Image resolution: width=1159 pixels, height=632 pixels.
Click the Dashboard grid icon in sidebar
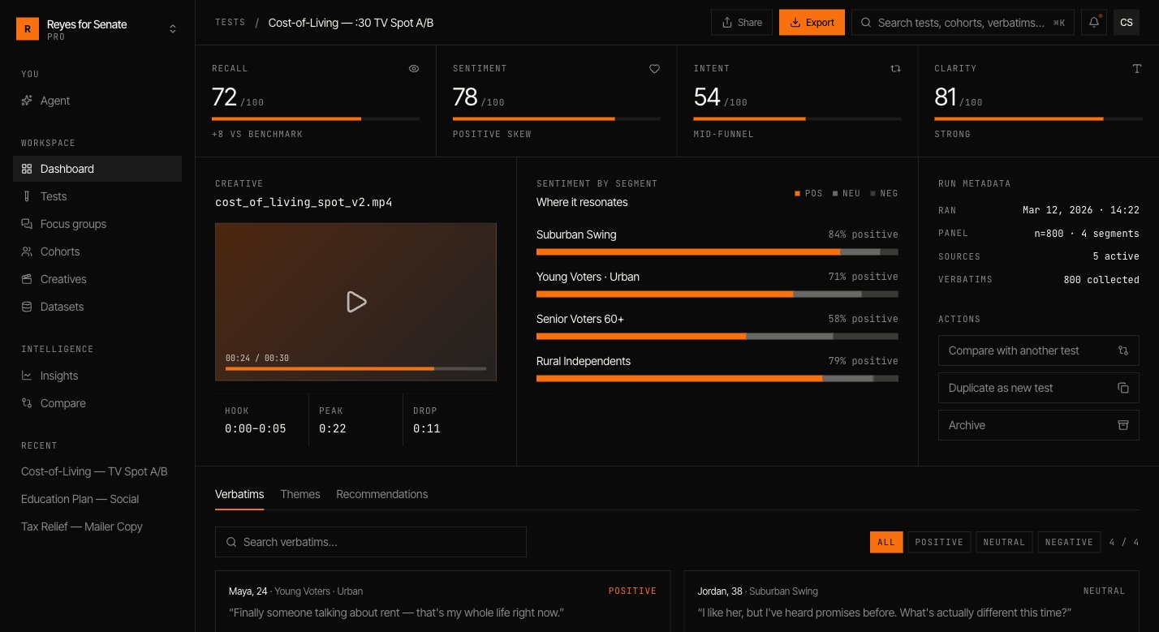[27, 169]
